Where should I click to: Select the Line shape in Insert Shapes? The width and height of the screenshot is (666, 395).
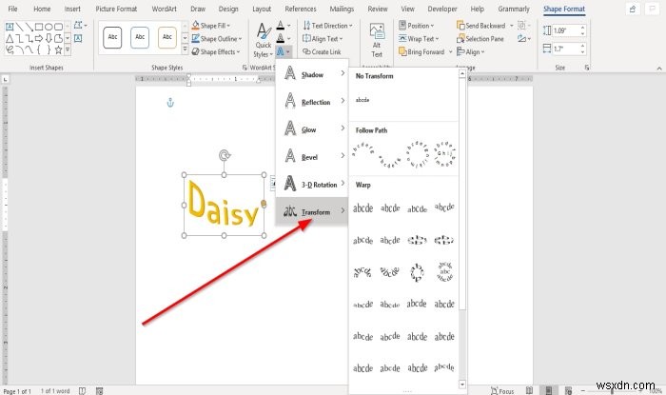click(x=20, y=27)
